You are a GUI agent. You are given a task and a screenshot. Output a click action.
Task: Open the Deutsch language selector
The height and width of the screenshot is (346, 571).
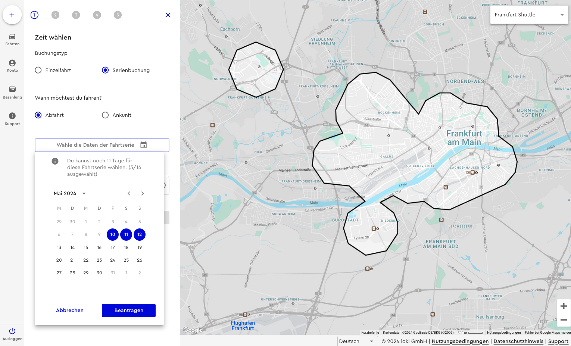coord(356,341)
